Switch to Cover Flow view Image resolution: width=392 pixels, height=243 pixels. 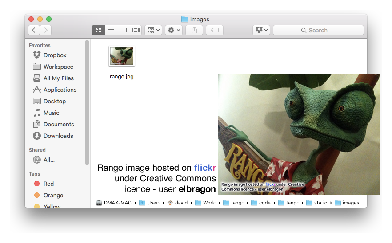[136, 30]
